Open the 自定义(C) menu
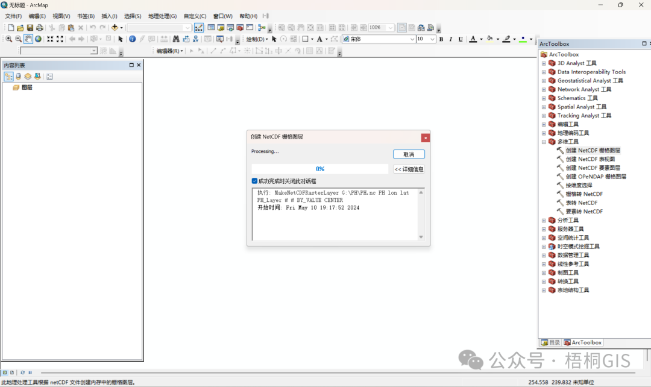Viewport: 651px width, 387px height. 195,16
